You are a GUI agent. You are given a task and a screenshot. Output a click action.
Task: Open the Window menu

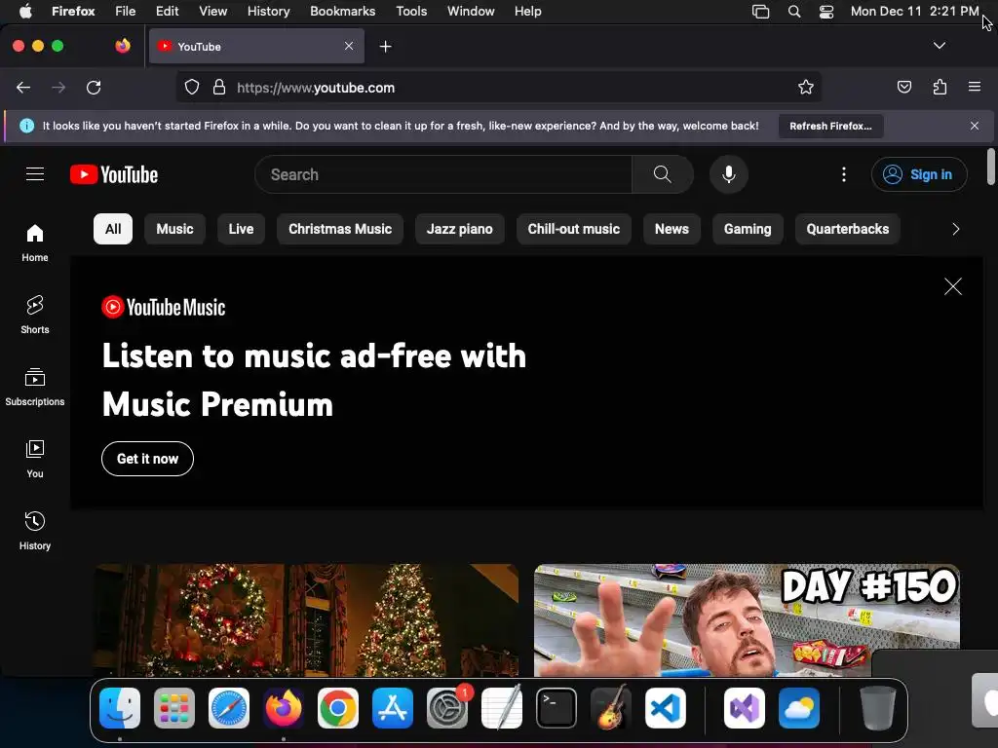click(x=471, y=11)
